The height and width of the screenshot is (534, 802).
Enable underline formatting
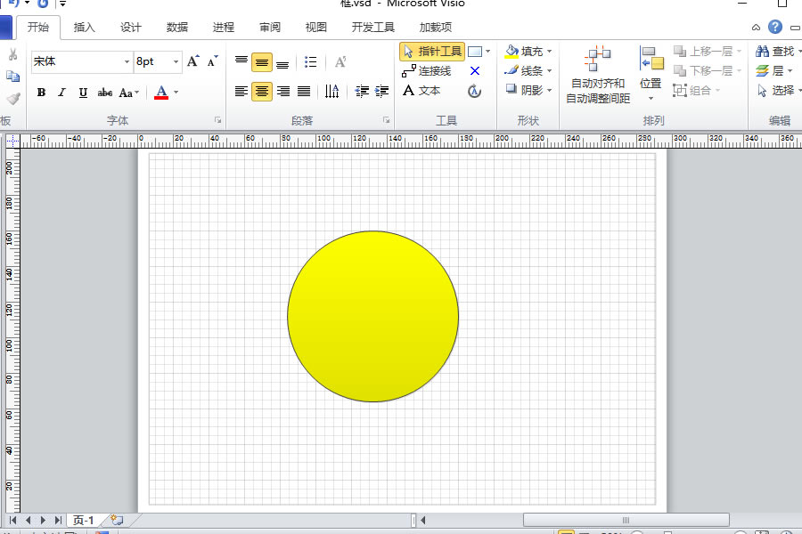[x=81, y=92]
